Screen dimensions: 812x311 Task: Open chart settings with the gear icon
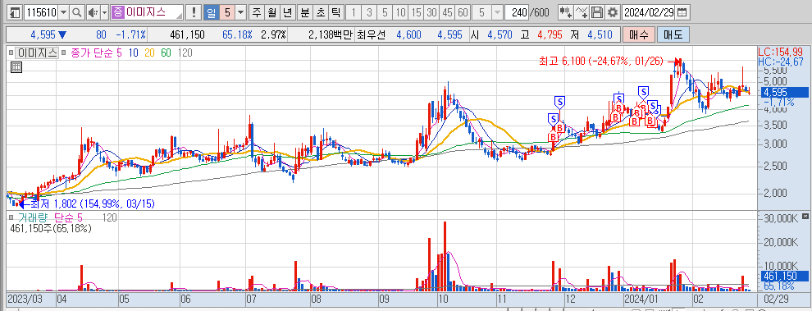[x=613, y=12]
